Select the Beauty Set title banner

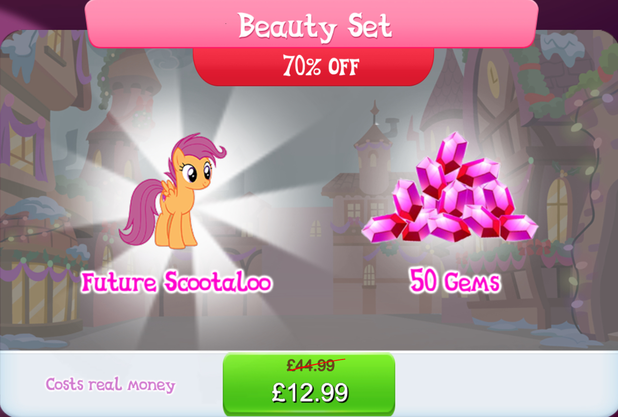click(x=311, y=23)
